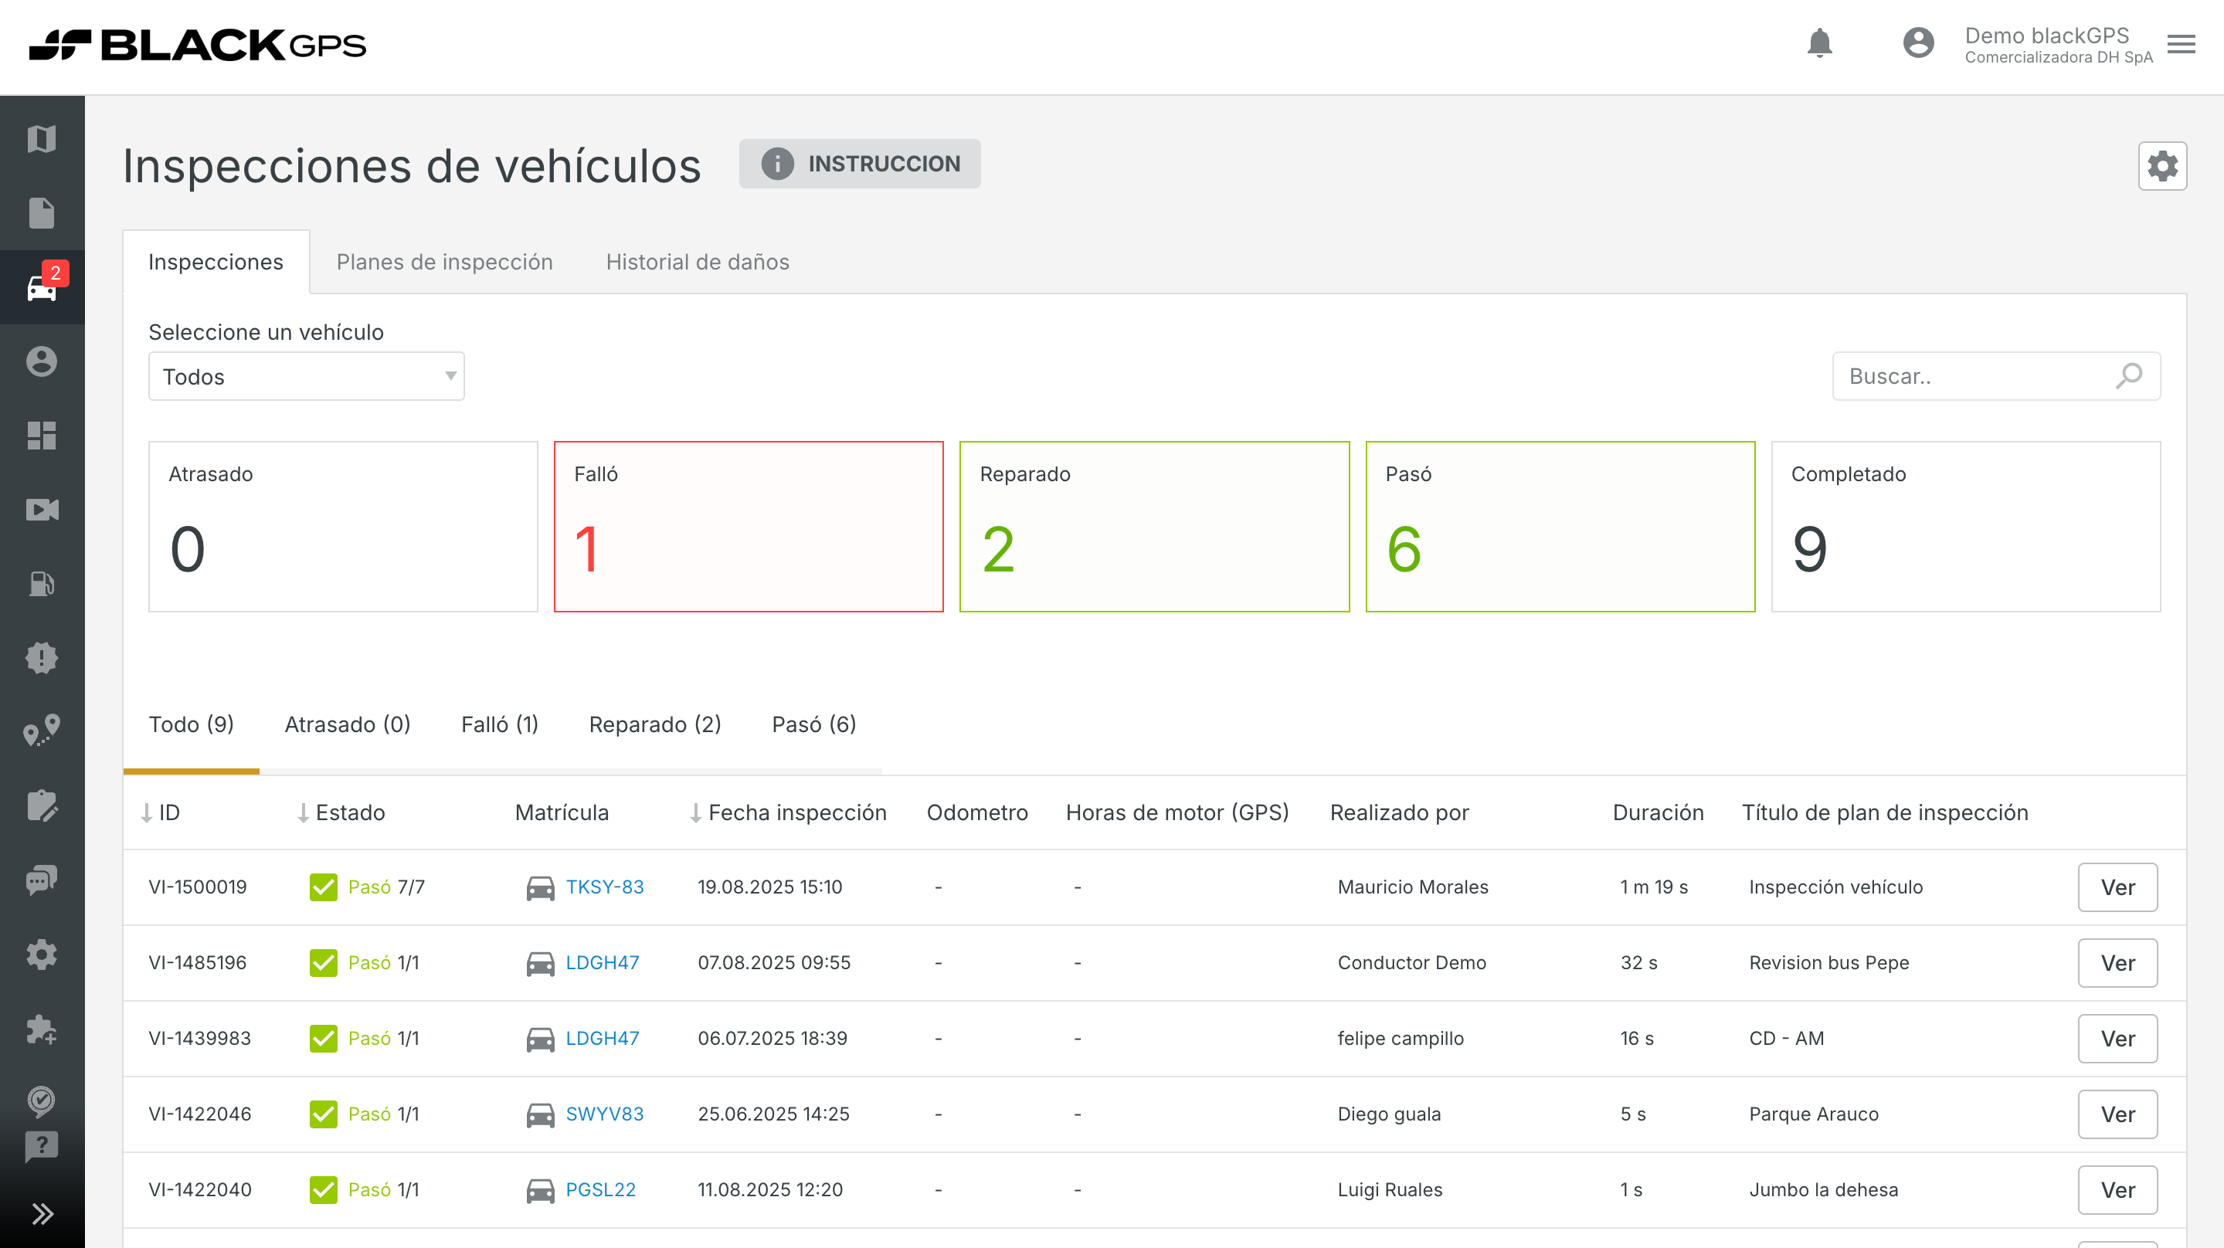Click the Pasó summary card
This screenshot has height=1248, width=2224.
pos(1560,527)
